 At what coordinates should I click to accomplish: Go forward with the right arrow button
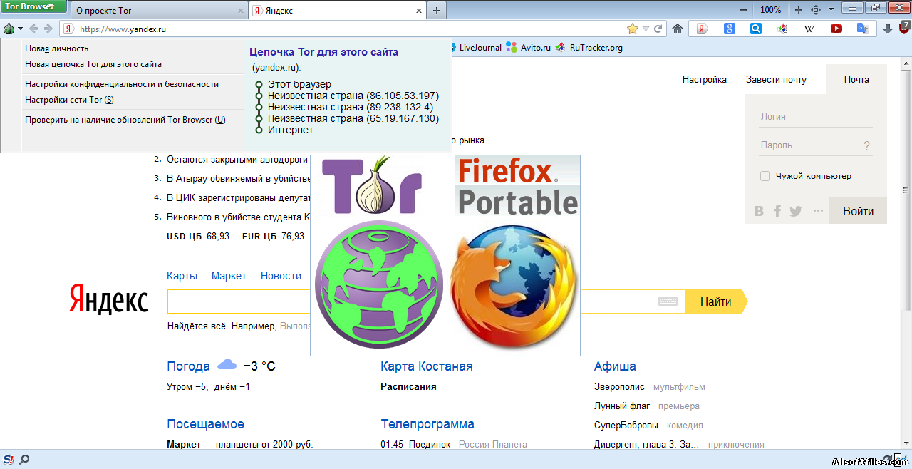[x=48, y=29]
